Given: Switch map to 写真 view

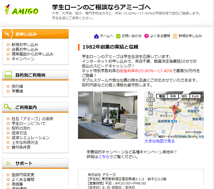Looking at the screenshot, I should click(173, 96).
